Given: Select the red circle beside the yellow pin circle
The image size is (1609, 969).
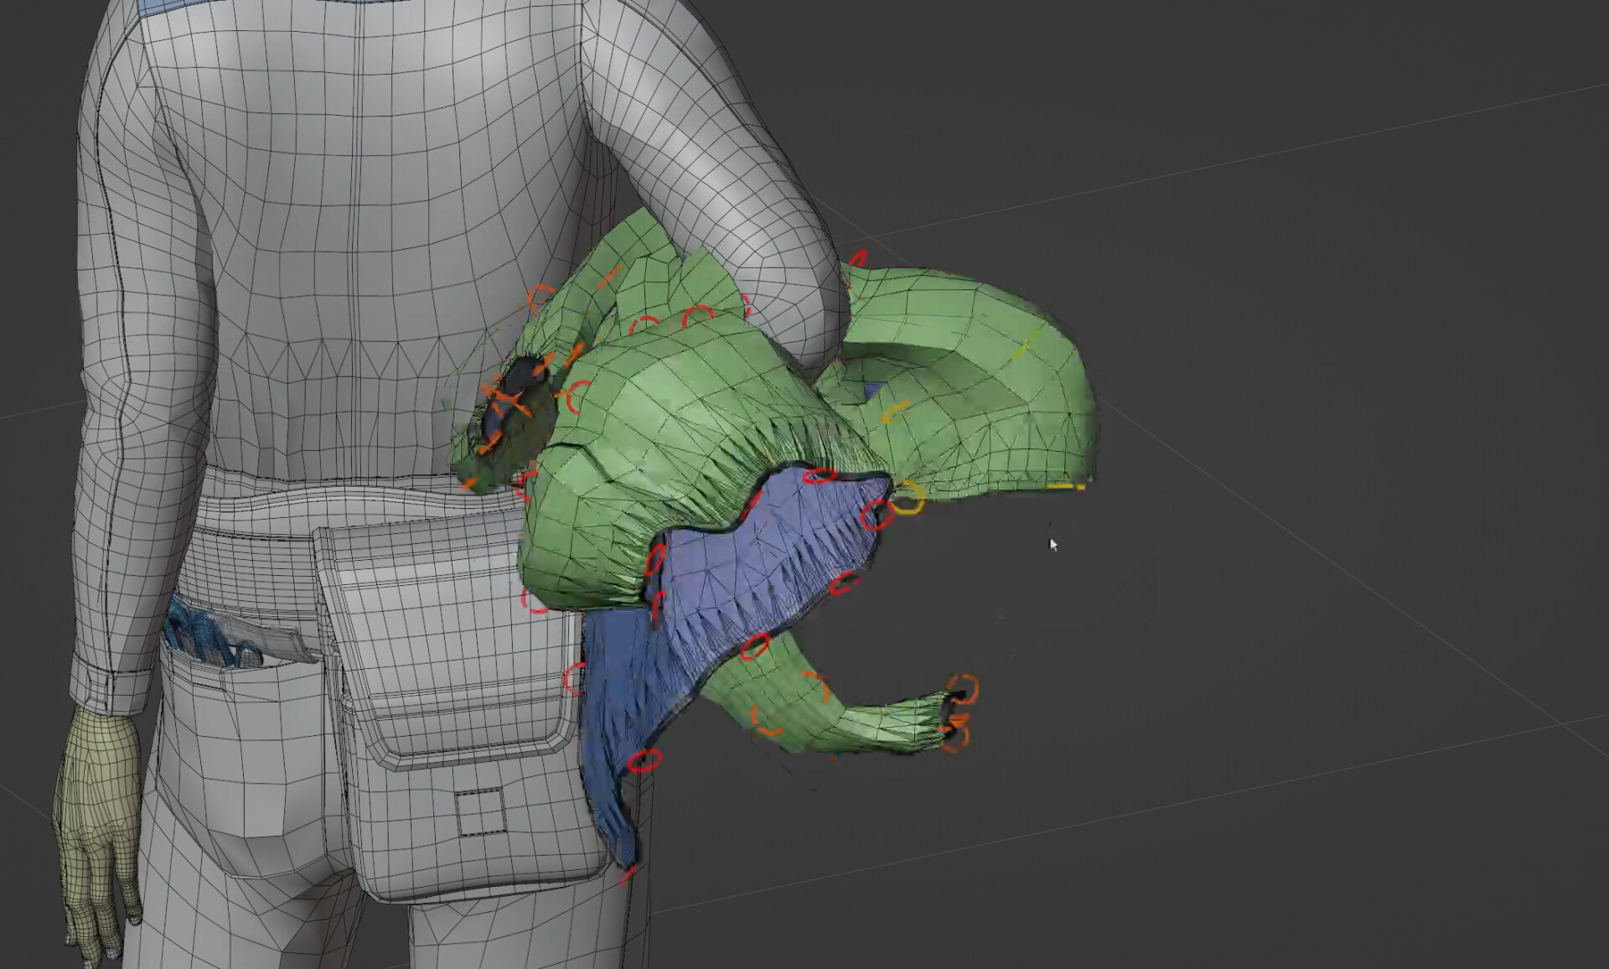Looking at the screenshot, I should (877, 514).
